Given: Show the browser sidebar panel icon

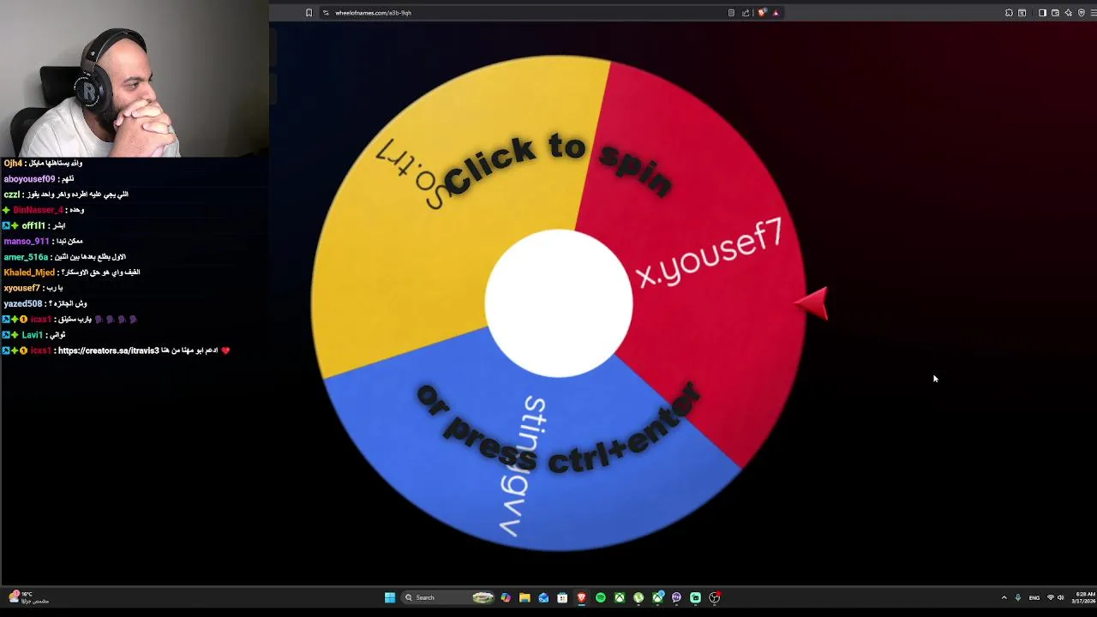Looking at the screenshot, I should (x=1042, y=13).
